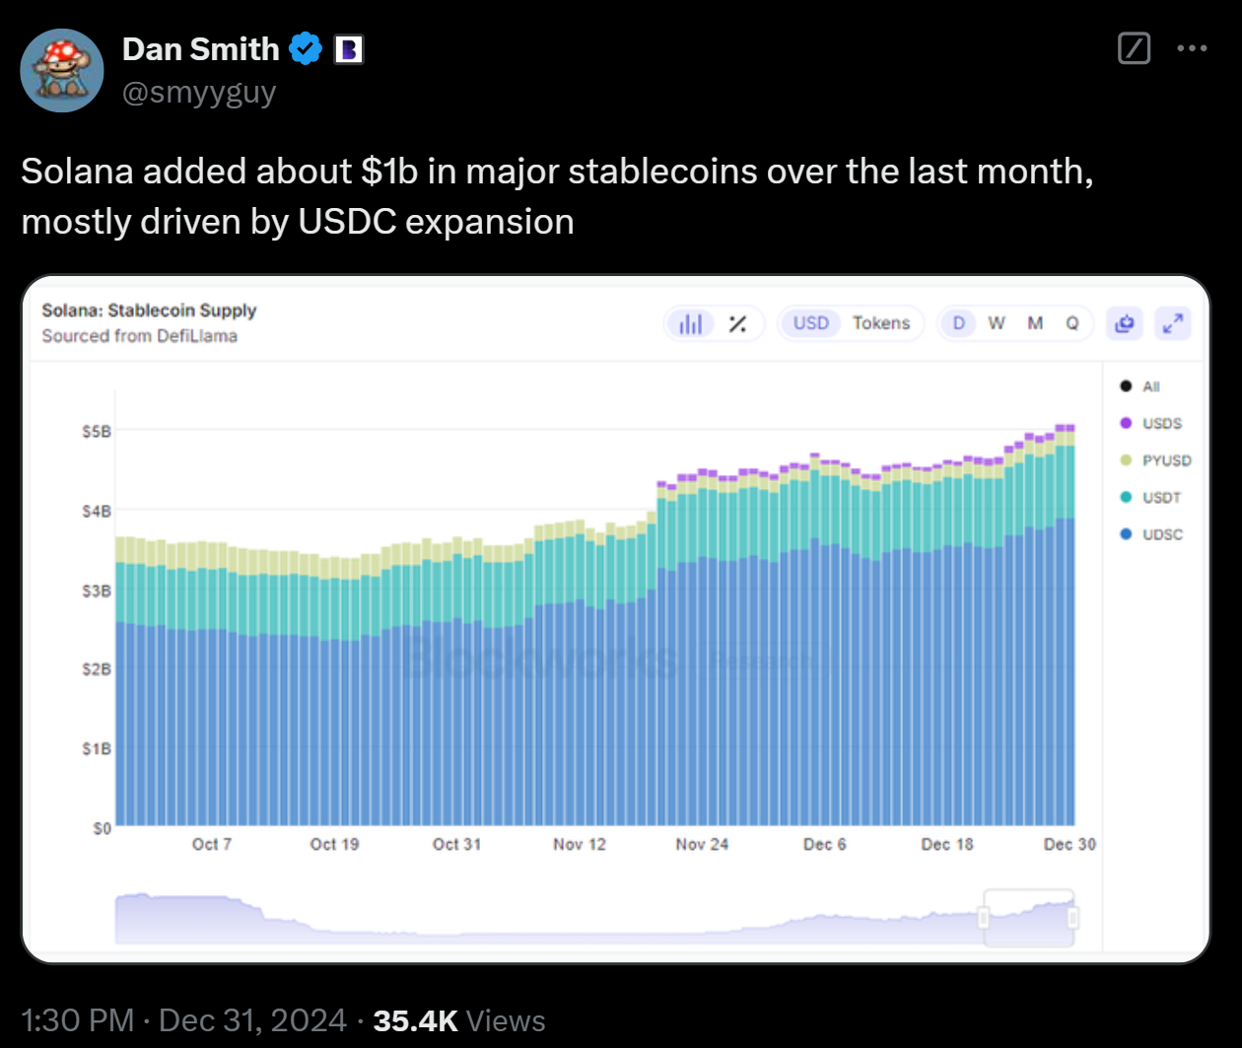Toggle the All series legend entry
This screenshot has width=1242, height=1048.
(1140, 386)
